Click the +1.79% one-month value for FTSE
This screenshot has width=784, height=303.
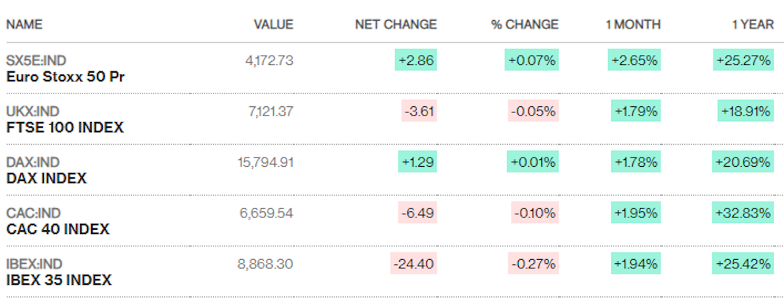click(x=636, y=111)
